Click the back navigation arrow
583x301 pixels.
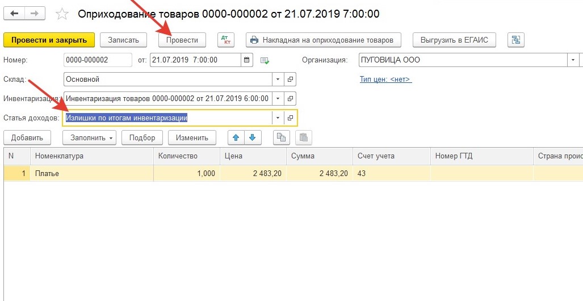14,13
